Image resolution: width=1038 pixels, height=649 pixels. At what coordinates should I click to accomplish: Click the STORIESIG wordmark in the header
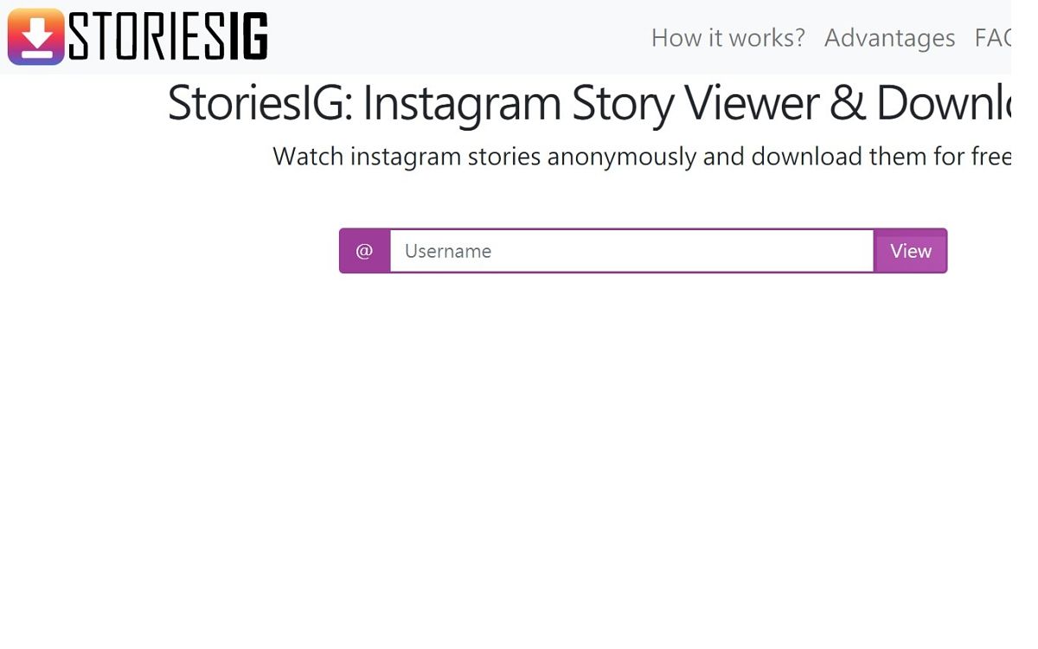(x=168, y=36)
